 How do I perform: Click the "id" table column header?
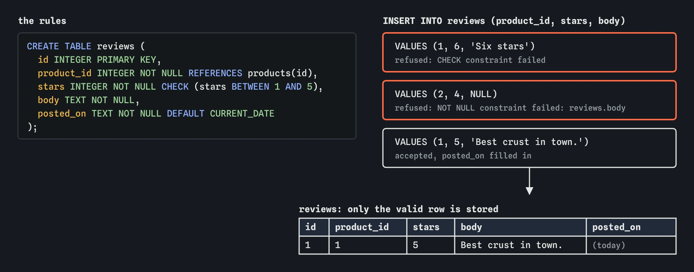point(314,227)
